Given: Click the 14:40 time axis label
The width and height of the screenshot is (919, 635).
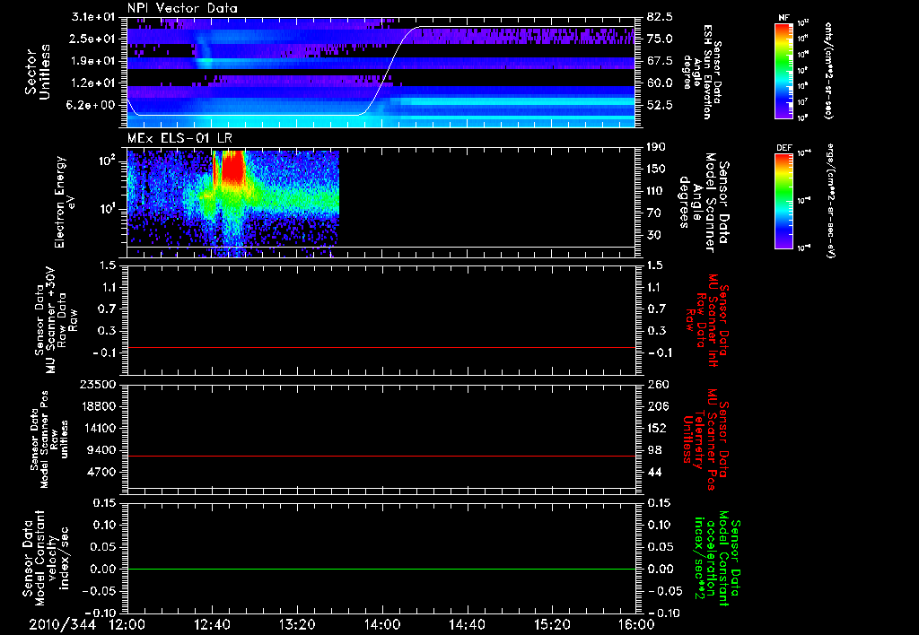Looking at the screenshot, I should (x=467, y=624).
